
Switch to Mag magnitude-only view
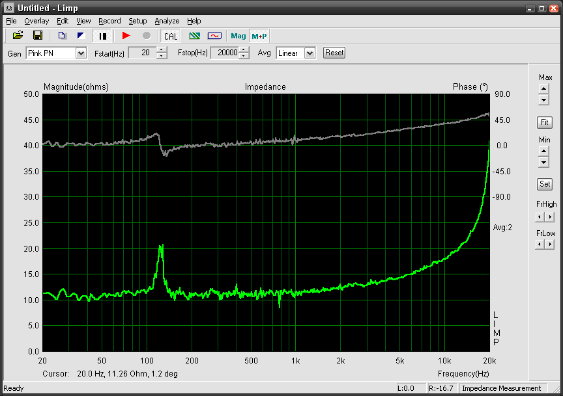pos(238,36)
